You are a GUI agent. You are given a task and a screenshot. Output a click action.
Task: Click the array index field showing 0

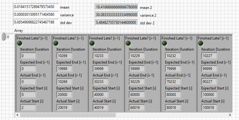[10, 37]
